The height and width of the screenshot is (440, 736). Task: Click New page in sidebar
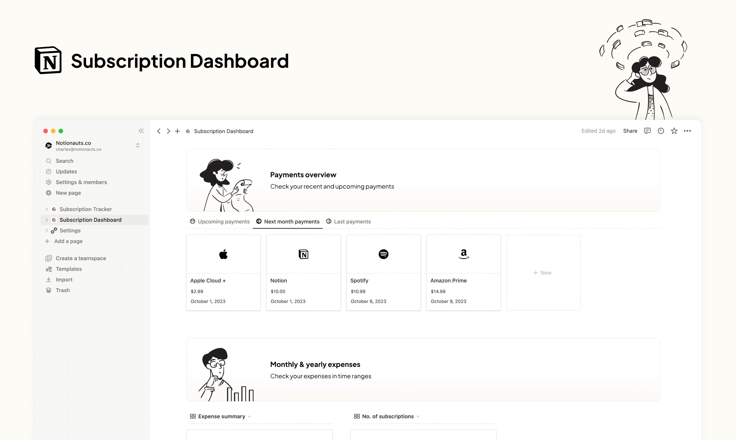pyautogui.click(x=68, y=193)
